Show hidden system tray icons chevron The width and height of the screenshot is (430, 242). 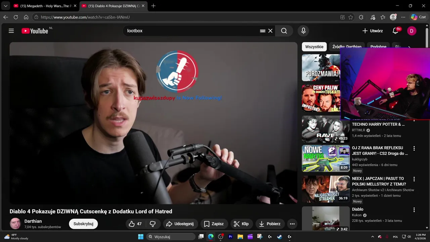(372, 237)
